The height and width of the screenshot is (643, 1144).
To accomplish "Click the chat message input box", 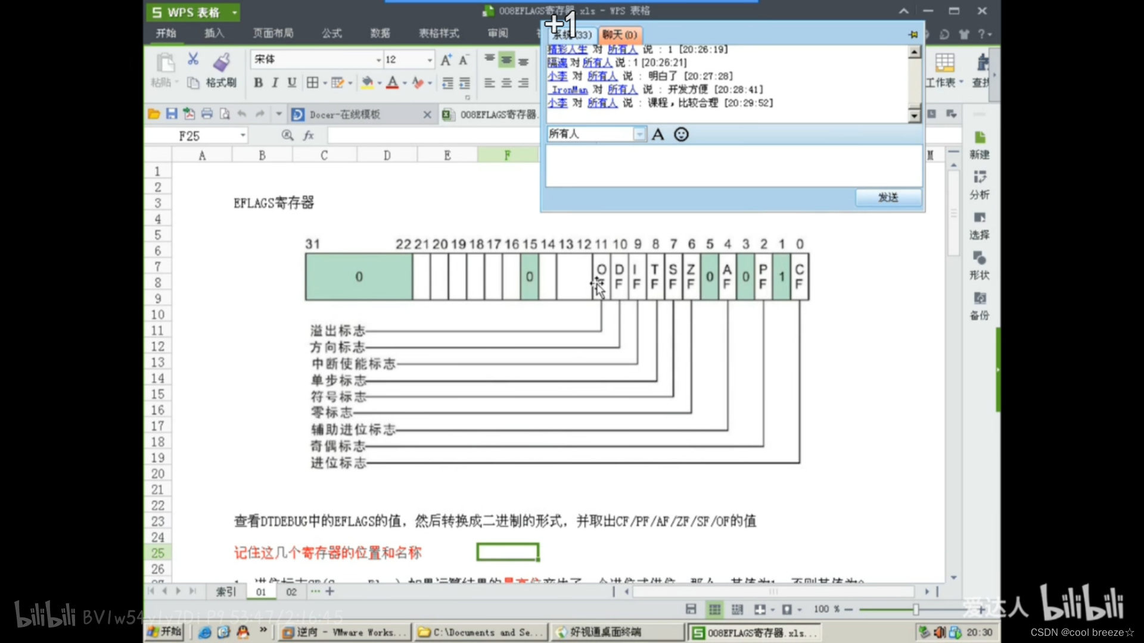I will point(733,166).
